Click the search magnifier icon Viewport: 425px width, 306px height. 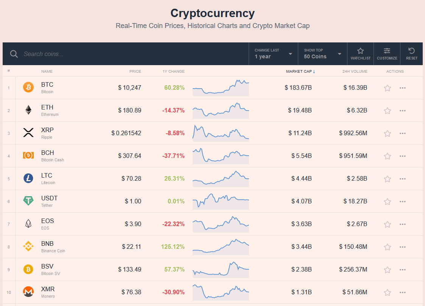tap(14, 54)
